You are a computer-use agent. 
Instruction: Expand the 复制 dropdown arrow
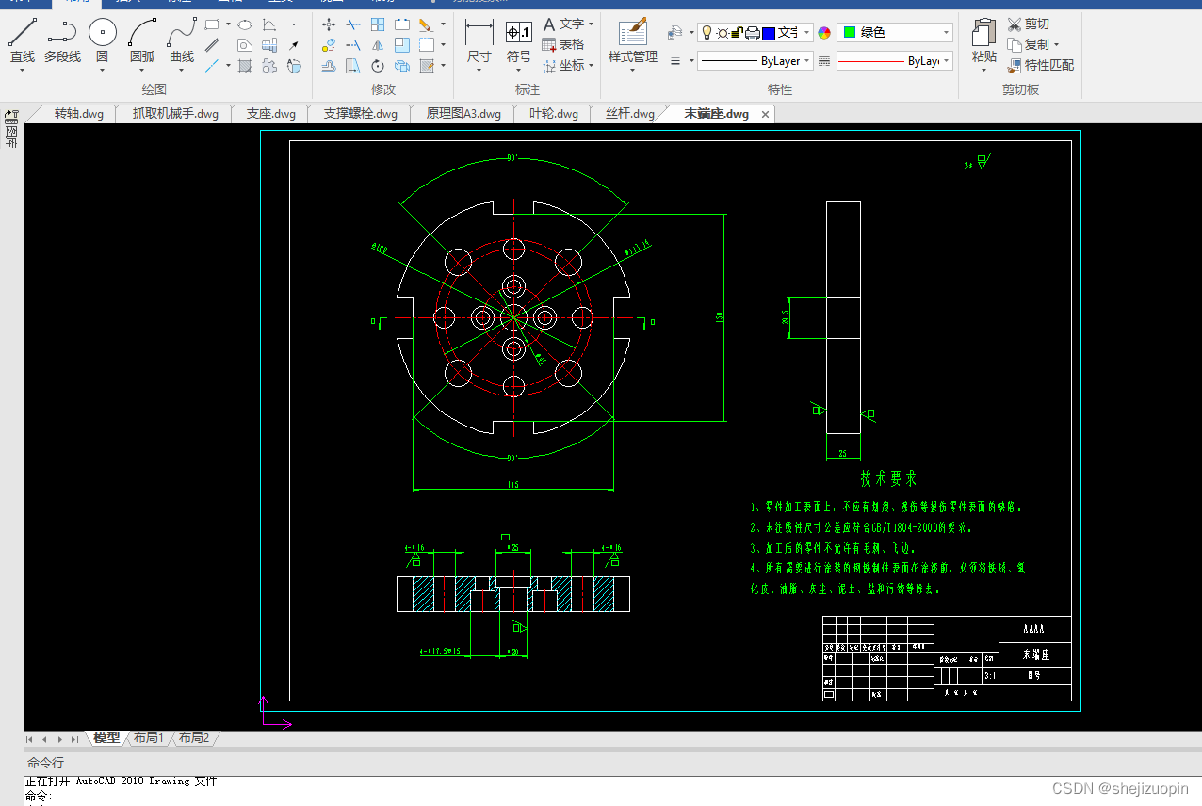[1056, 45]
